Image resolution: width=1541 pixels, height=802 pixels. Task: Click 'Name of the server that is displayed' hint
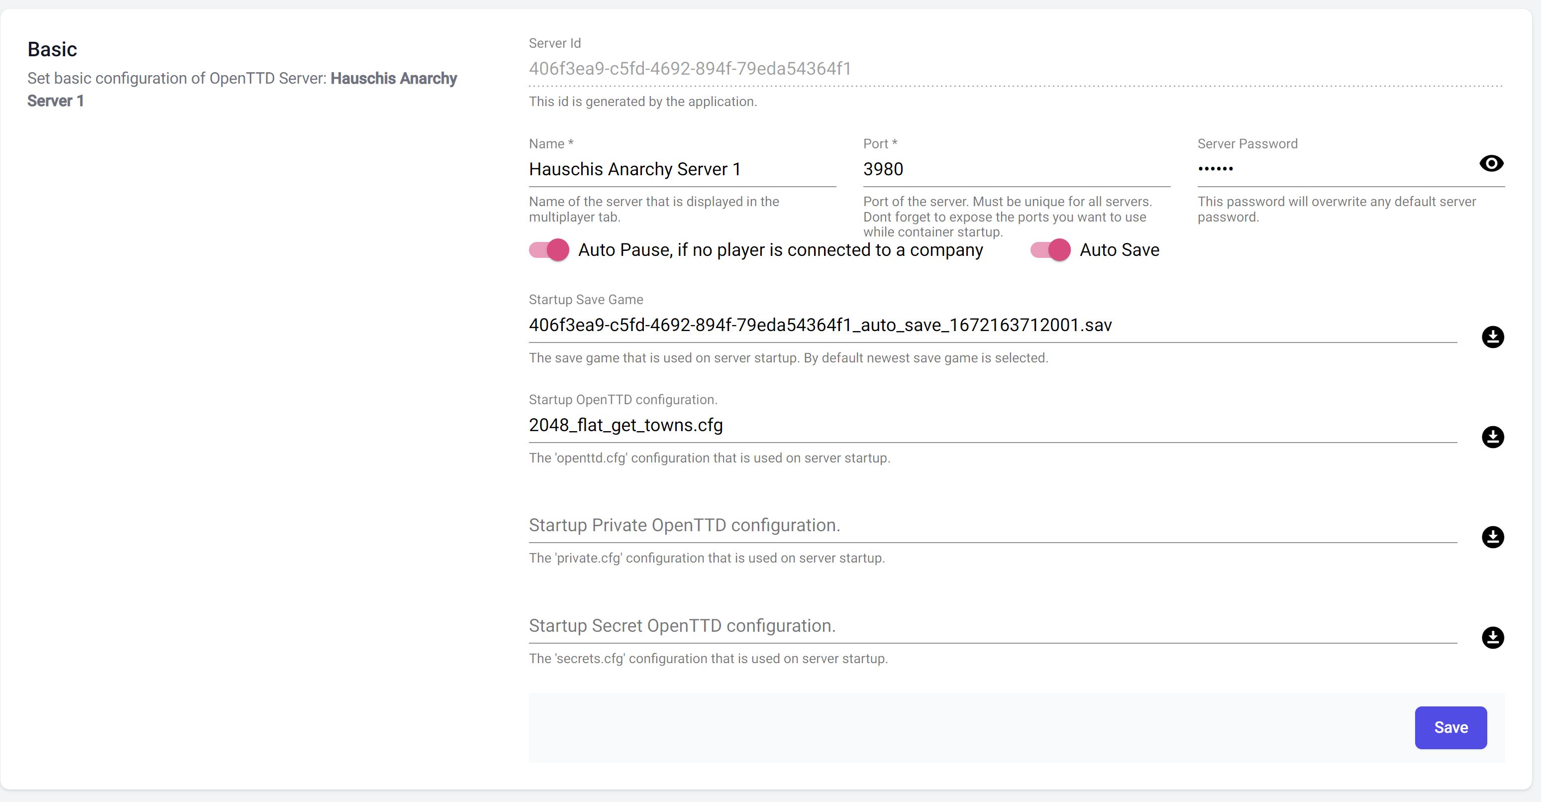(654, 209)
